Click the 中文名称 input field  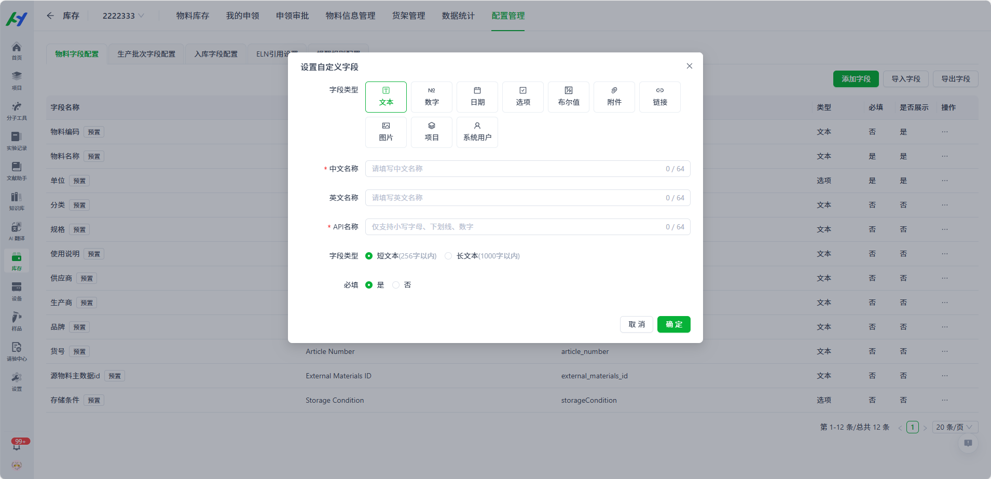519,168
